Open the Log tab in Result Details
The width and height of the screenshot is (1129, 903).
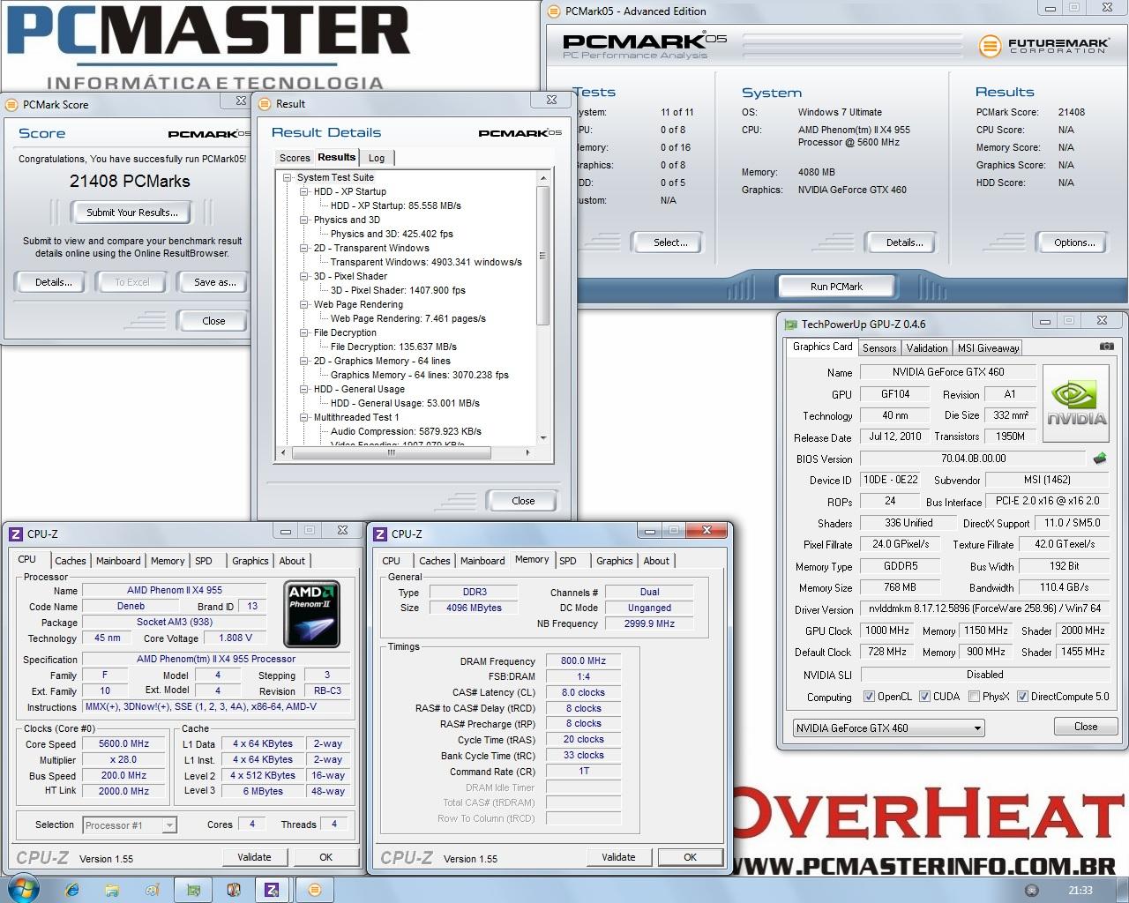[x=377, y=158]
